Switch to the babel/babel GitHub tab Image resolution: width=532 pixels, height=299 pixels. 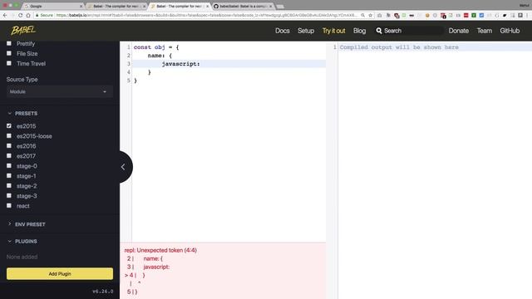point(243,6)
